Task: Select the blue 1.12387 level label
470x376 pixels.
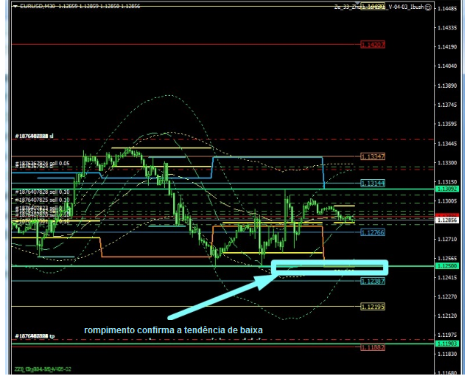Action: click(x=373, y=282)
